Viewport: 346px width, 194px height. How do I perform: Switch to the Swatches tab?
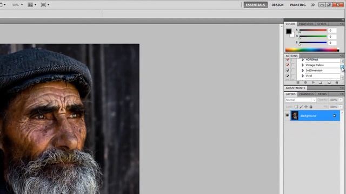coord(306,24)
